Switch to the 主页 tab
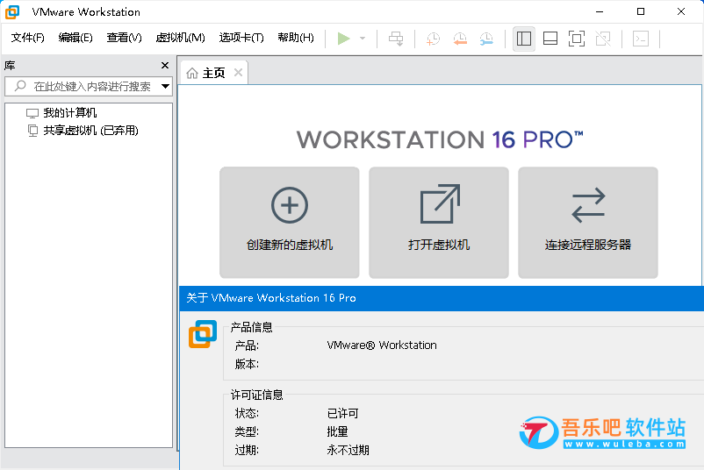 coord(213,73)
